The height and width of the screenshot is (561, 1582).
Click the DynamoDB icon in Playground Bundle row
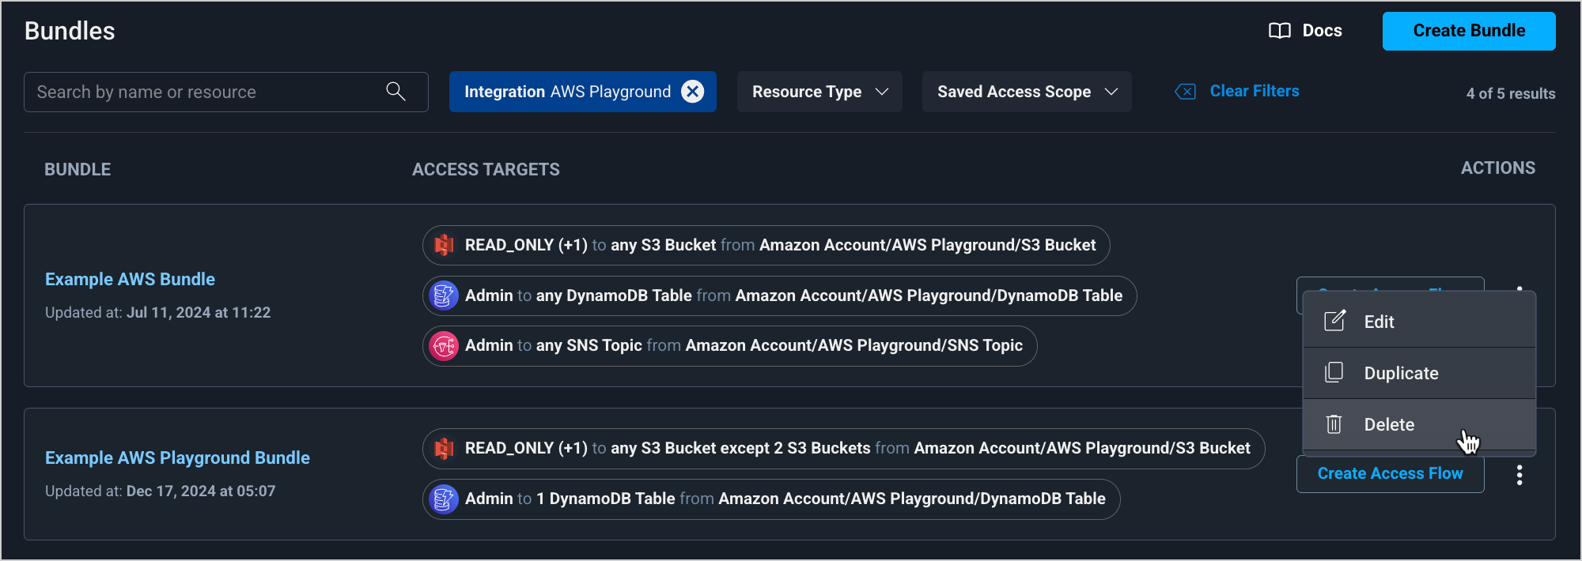(x=444, y=499)
